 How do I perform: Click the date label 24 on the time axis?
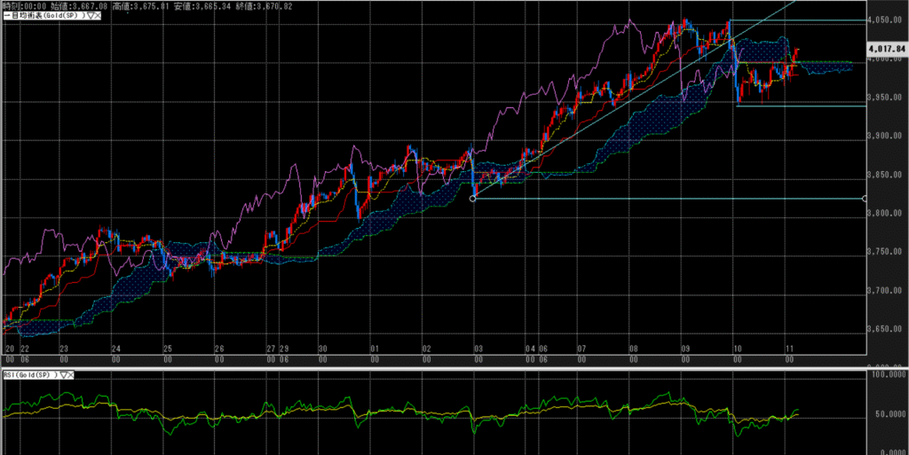pyautogui.click(x=115, y=349)
